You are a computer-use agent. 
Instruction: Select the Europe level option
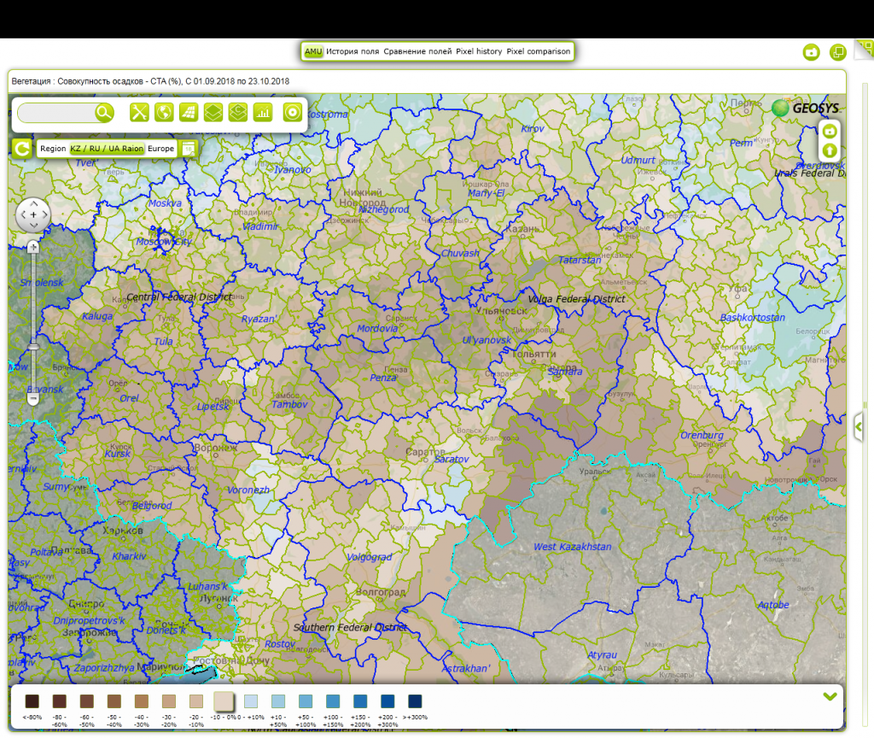coord(160,149)
